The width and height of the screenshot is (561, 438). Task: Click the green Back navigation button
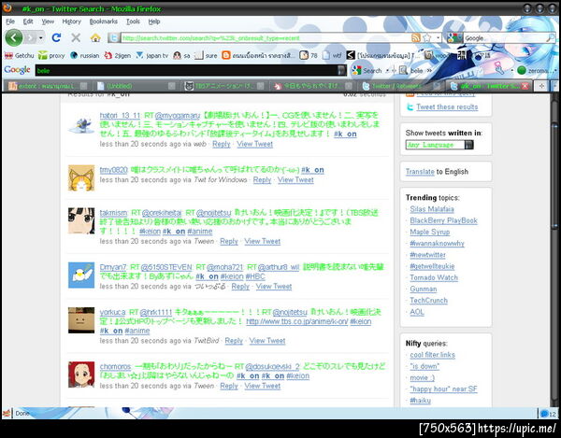pyautogui.click(x=14, y=37)
